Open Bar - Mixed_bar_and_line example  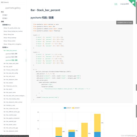pyautogui.click(x=10, y=86)
